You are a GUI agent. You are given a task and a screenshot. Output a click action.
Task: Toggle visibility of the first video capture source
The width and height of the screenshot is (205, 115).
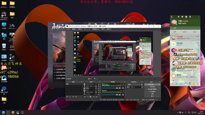(x=96, y=84)
